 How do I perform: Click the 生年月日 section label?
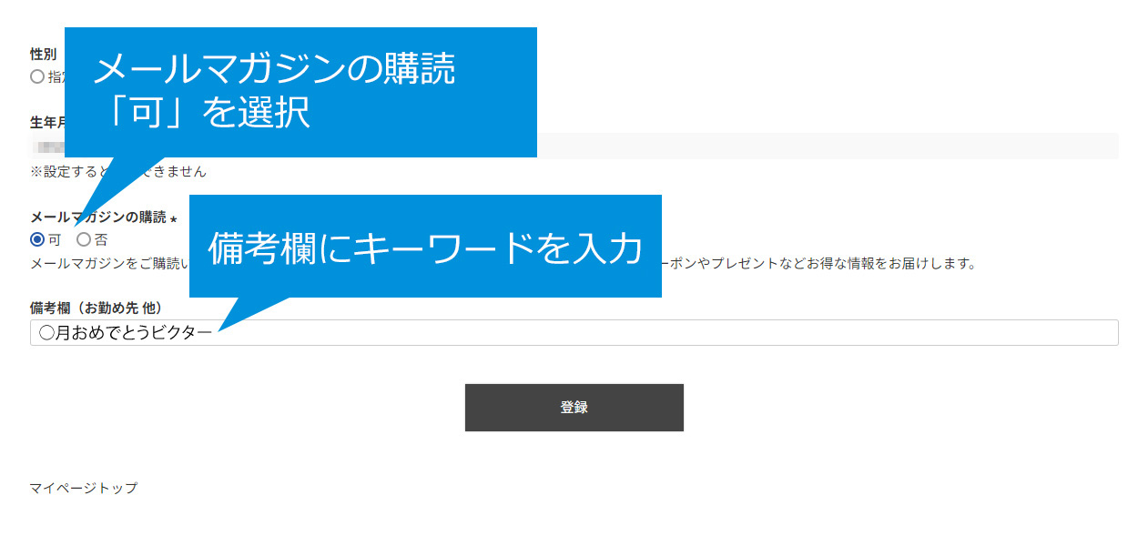tap(47, 122)
